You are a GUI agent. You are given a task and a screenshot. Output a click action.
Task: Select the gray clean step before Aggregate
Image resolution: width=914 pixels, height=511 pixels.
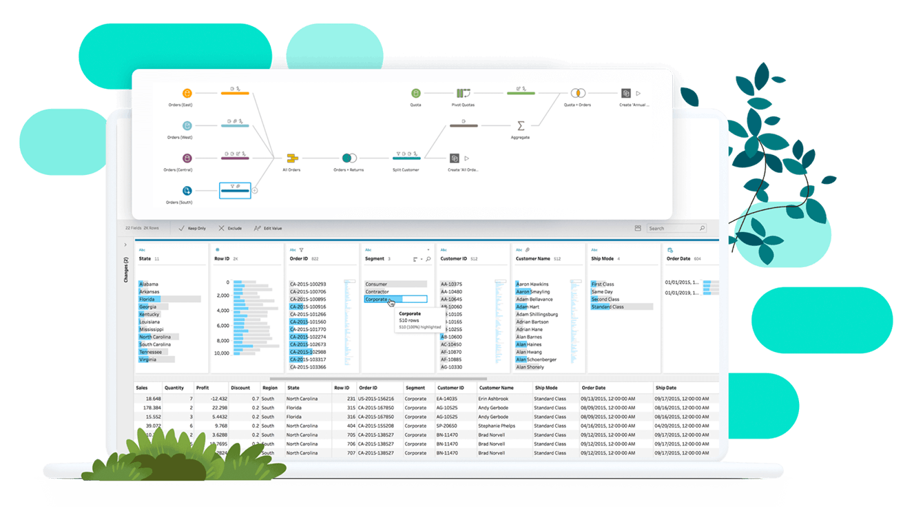(x=464, y=126)
